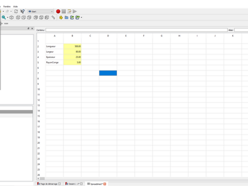Screen dimensions: 248x186
Task: Expand the zoom magnifier dropdown arrow
Action: coord(7,18)
